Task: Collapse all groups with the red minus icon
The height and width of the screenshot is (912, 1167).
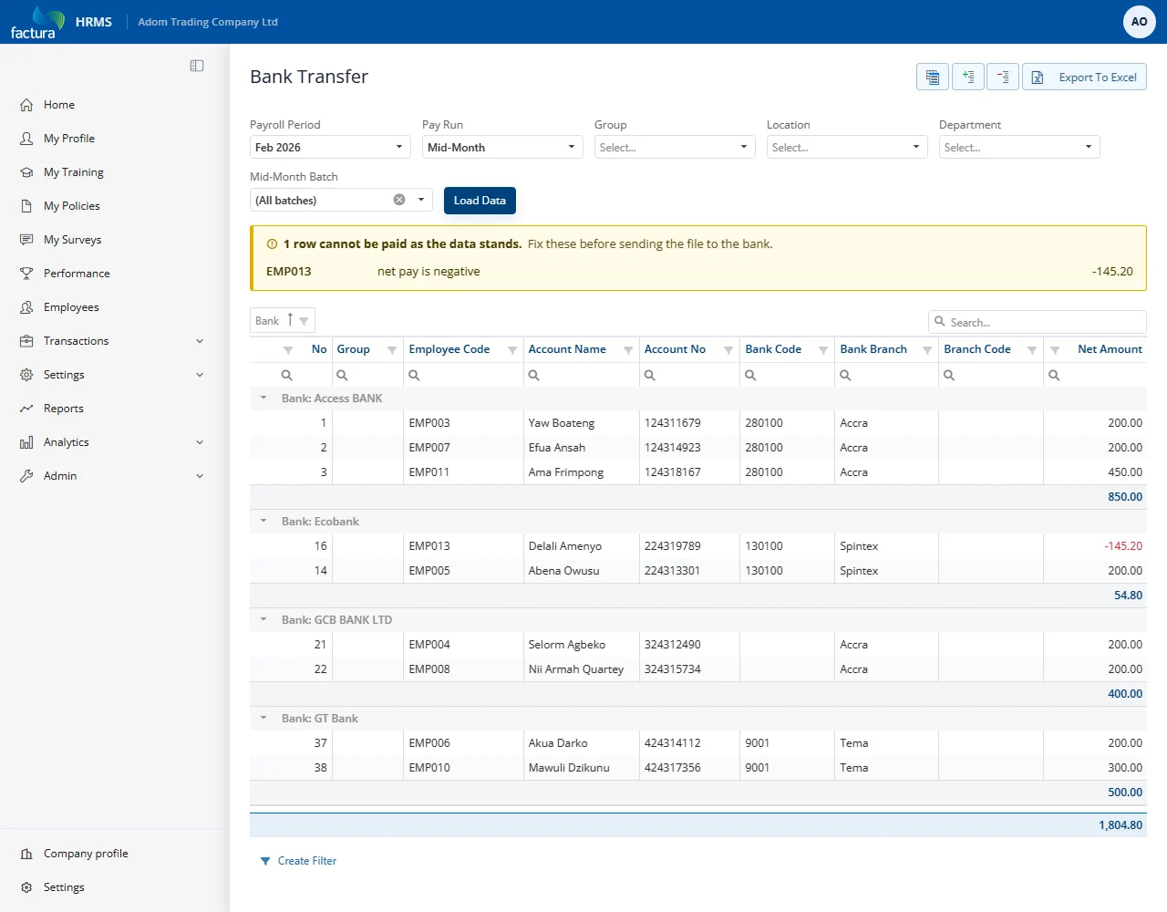Action: 1003,78
